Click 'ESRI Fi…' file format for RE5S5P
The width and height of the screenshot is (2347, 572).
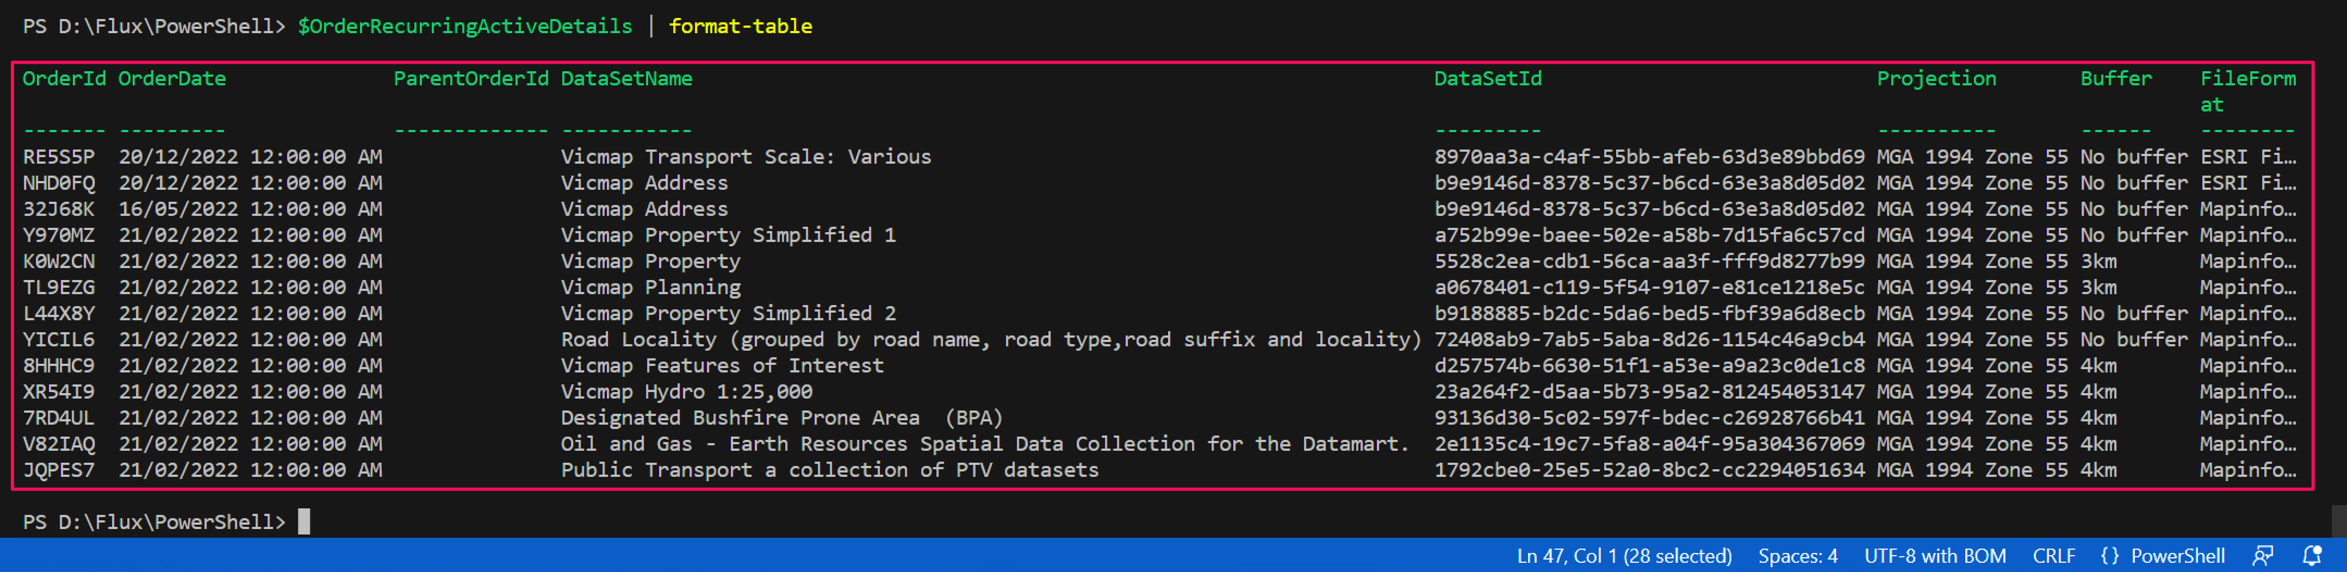click(2247, 157)
